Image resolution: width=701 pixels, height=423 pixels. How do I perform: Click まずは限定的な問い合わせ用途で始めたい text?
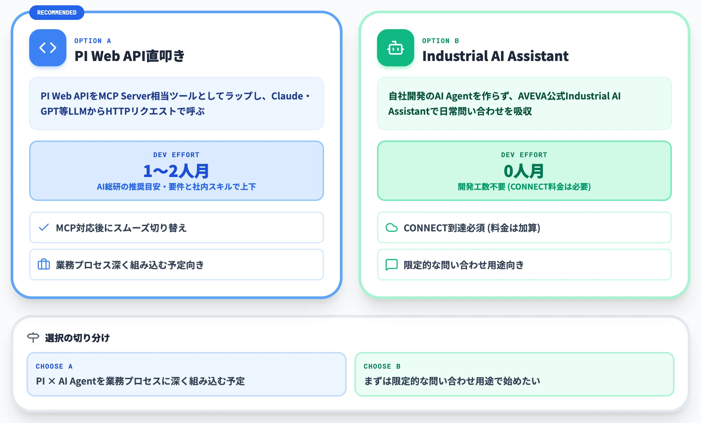(452, 381)
